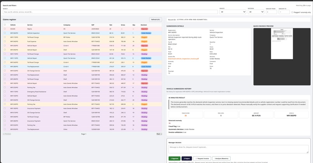
Task: Click the Rejected badge in the Myjnia row
Action: [x=144, y=29]
